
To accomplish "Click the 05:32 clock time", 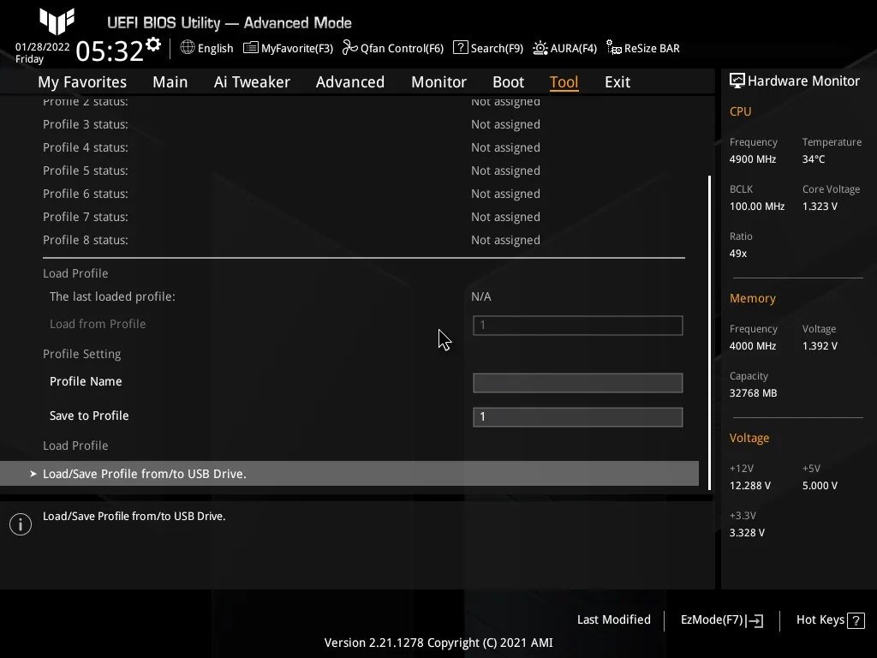I will 110,51.
